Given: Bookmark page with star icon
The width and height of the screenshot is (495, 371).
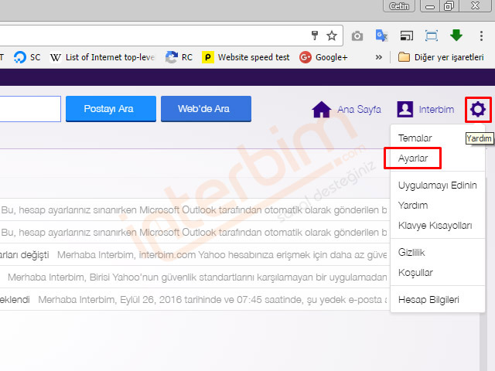Looking at the screenshot, I should point(332,36).
